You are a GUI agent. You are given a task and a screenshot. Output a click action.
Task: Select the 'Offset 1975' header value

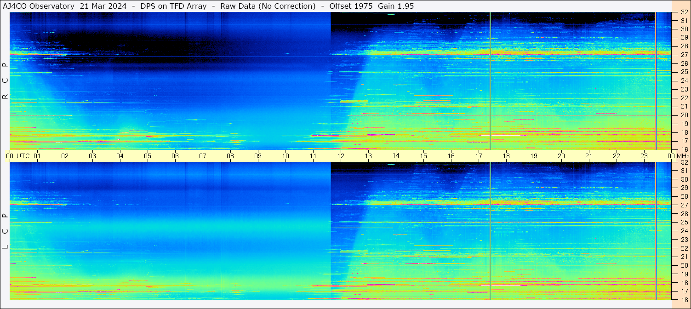pos(351,6)
